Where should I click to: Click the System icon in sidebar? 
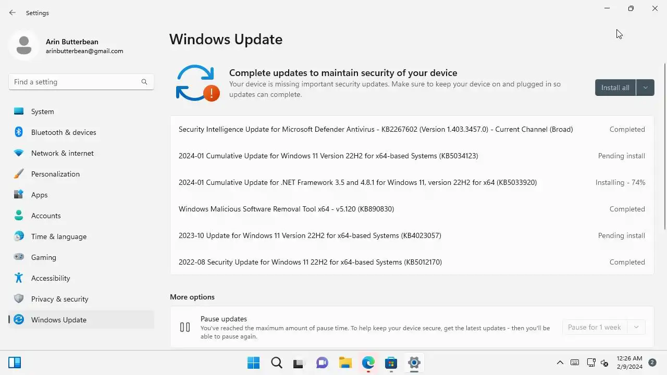[x=19, y=111]
